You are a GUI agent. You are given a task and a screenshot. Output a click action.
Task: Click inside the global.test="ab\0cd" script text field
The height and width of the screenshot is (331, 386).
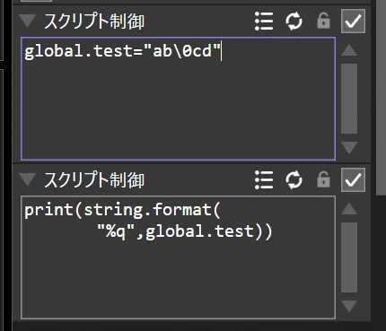[178, 99]
